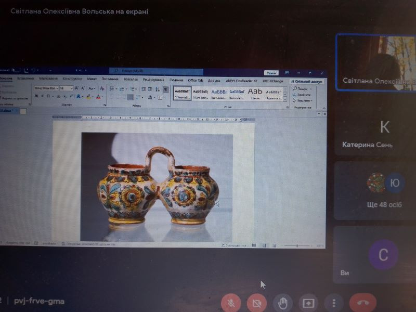
Task: Click the red hang-up button
Action: [362, 303]
